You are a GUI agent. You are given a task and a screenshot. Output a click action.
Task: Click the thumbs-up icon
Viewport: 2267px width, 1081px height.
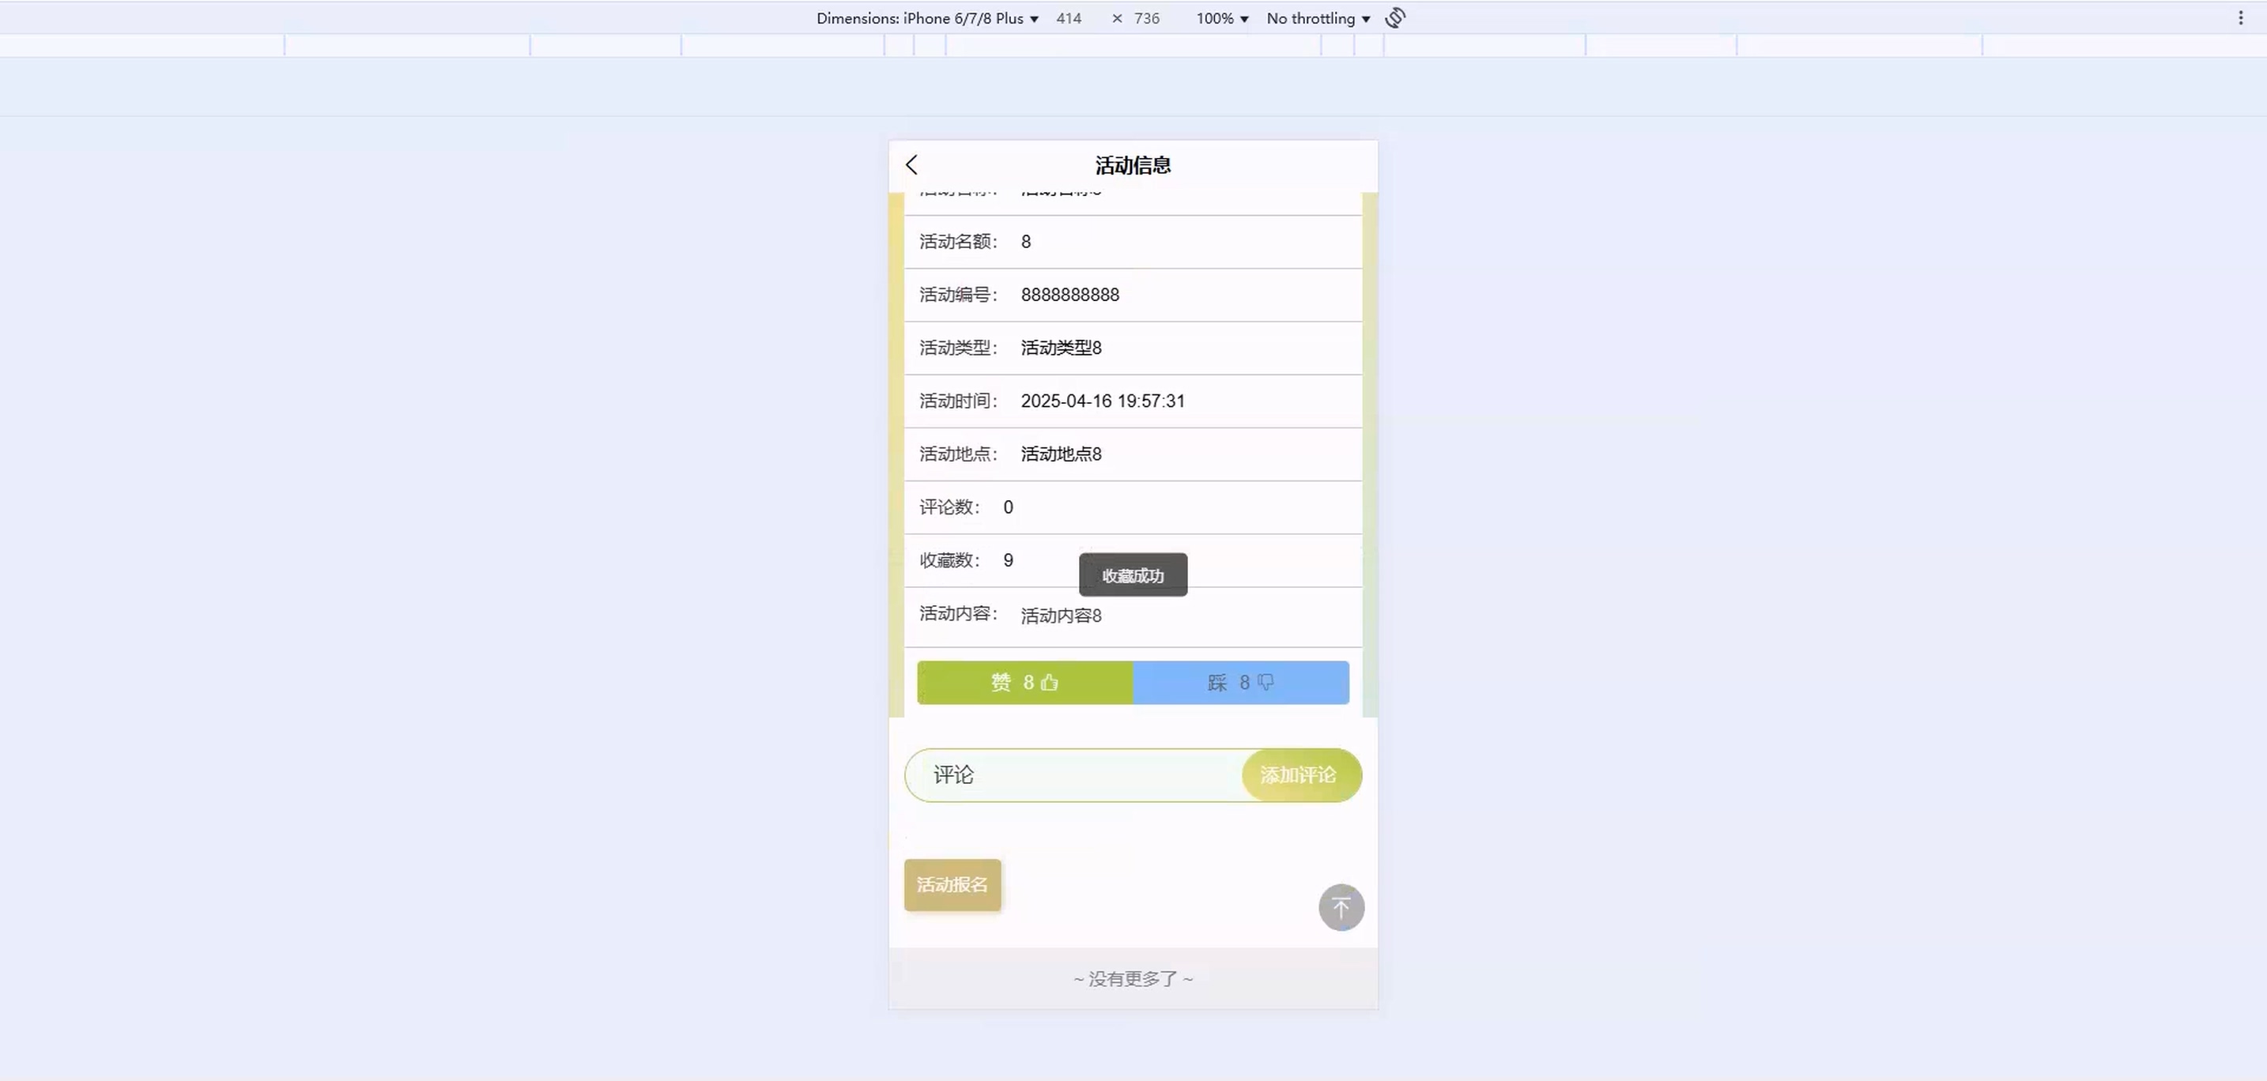[1049, 683]
